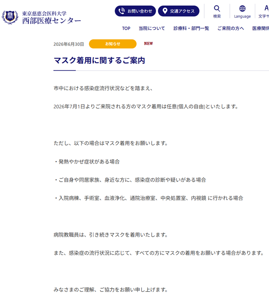Screen dimensions: 269x298
Task: Click the magnifier 検索 search icon
Action: pos(217,8)
